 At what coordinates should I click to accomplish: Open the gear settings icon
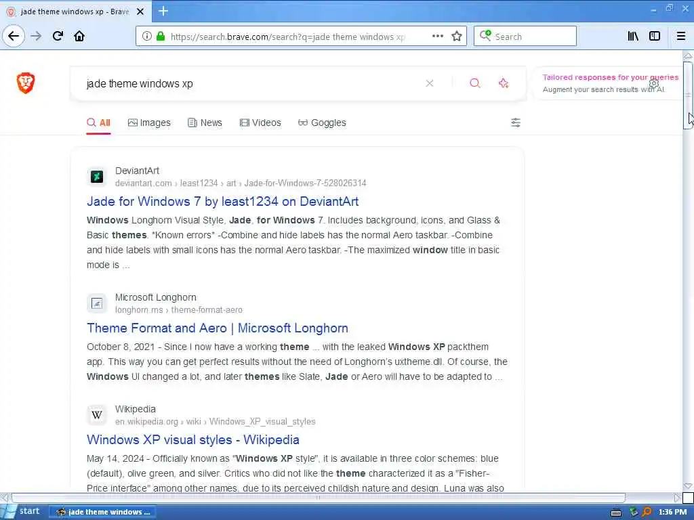tap(654, 83)
